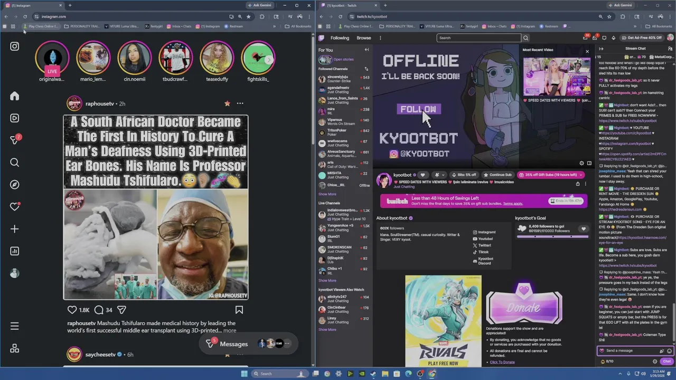676x380 pixels.
Task: Toggle theatre mode on player
Action: 589,164
